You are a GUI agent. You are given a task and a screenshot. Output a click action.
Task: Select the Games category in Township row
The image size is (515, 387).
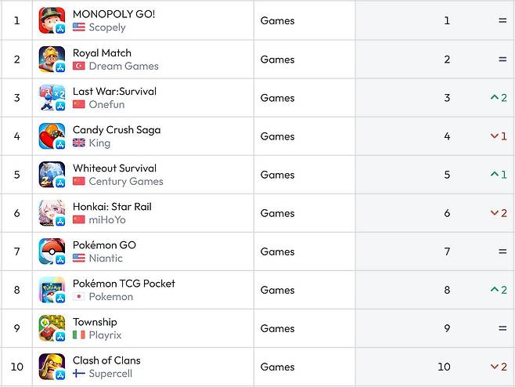point(277,328)
